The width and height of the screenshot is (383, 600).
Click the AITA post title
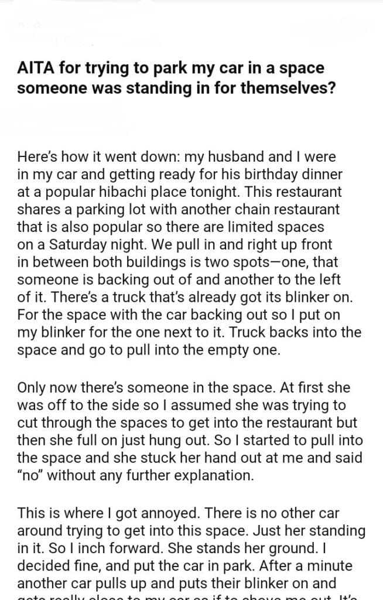pyautogui.click(x=170, y=78)
